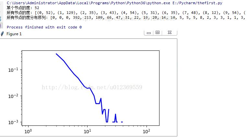
Task: Click the 10² x-axis tick label
Action: click(146, 132)
